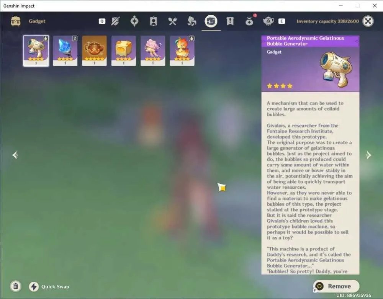Image resolution: width=383 pixels, height=299 pixels.
Task: Click the Q key shortcut hint
Action: click(x=102, y=21)
